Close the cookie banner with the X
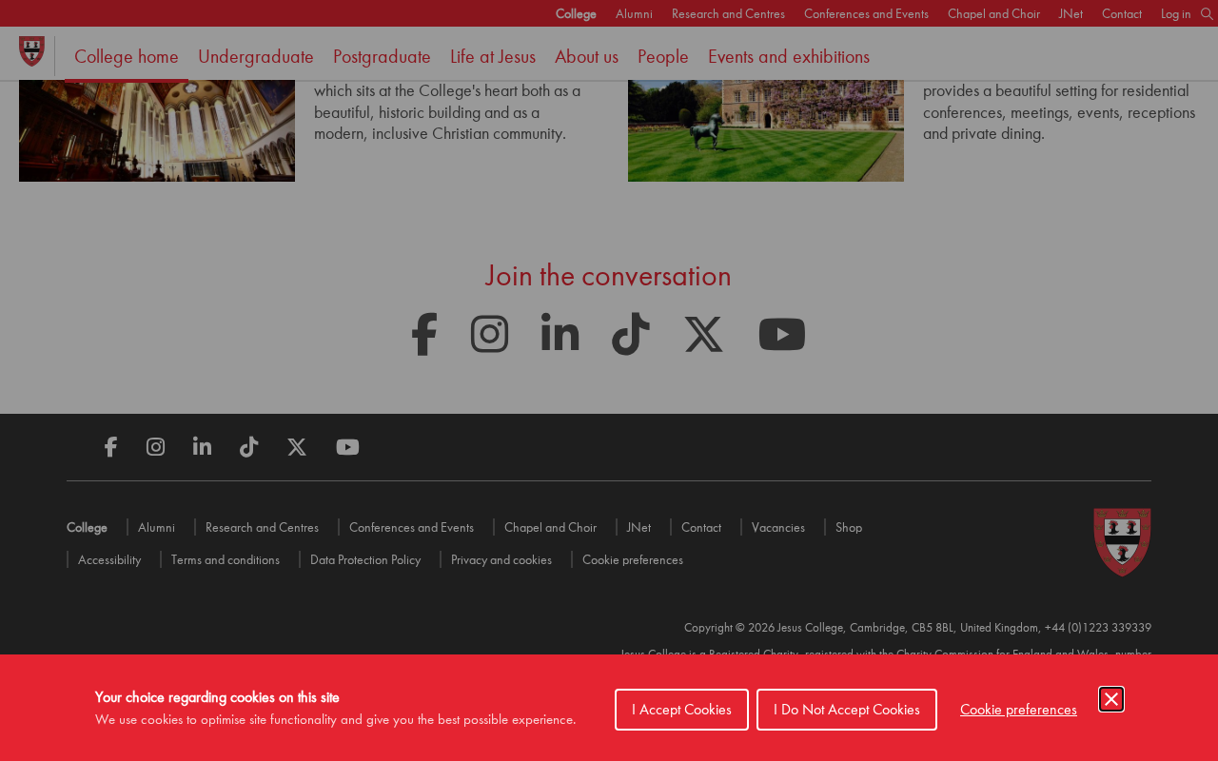Screen dimensions: 1218x761 (1111, 699)
